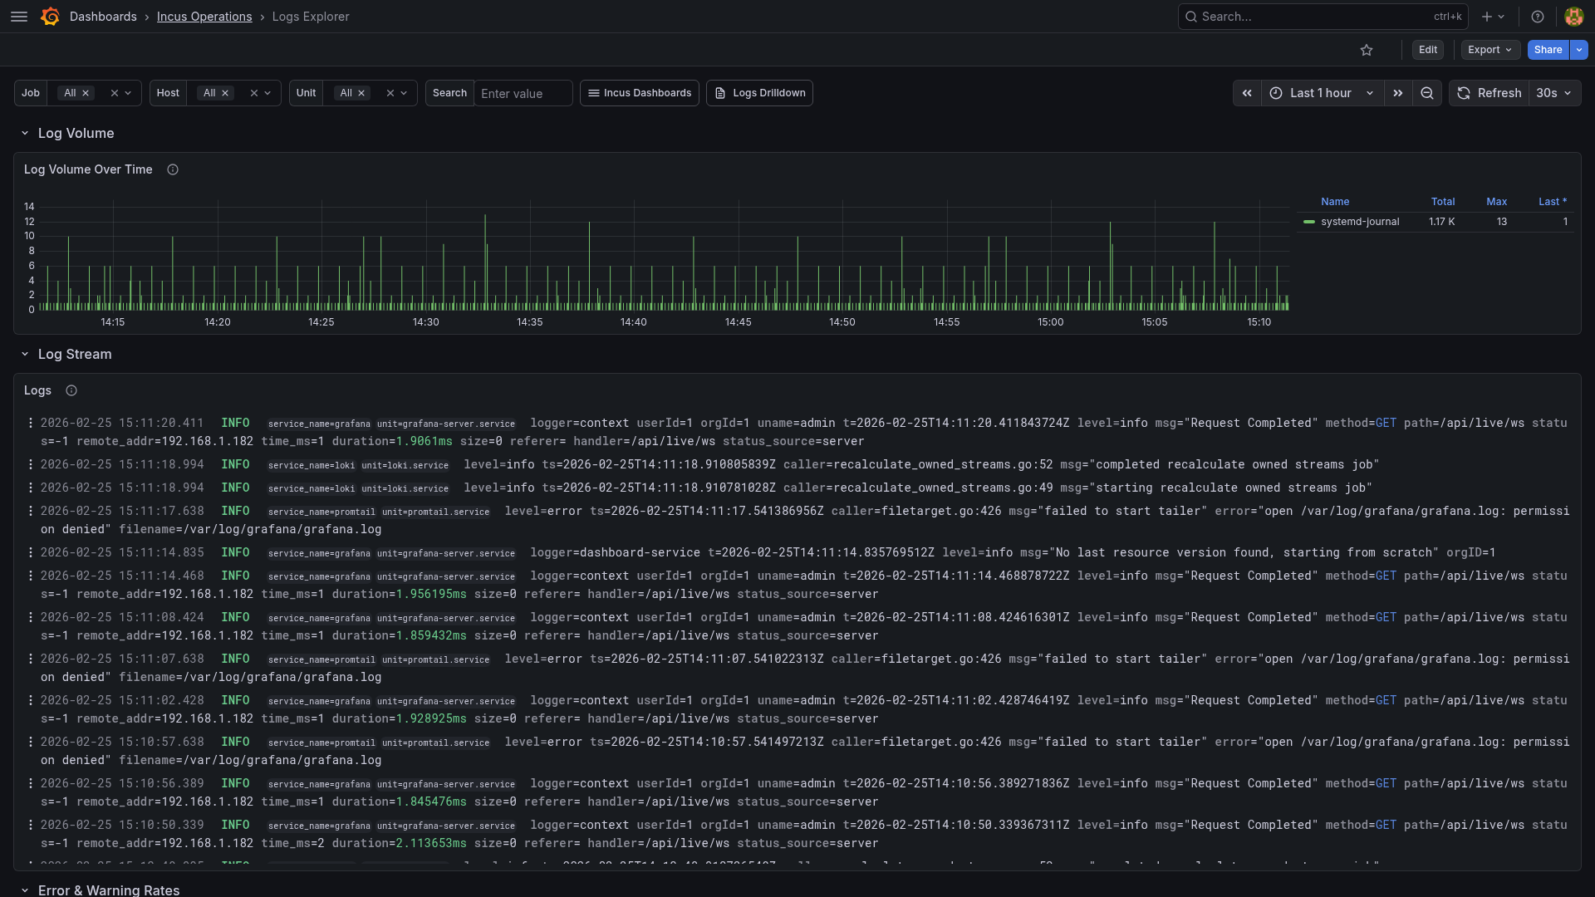
Task: Open the Export dropdown
Action: point(1490,50)
